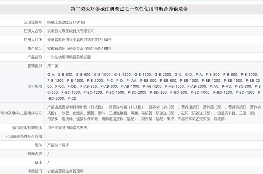Screen dimensions: 263x174
Task: Click the 生产地址 label
Action: [35, 48]
